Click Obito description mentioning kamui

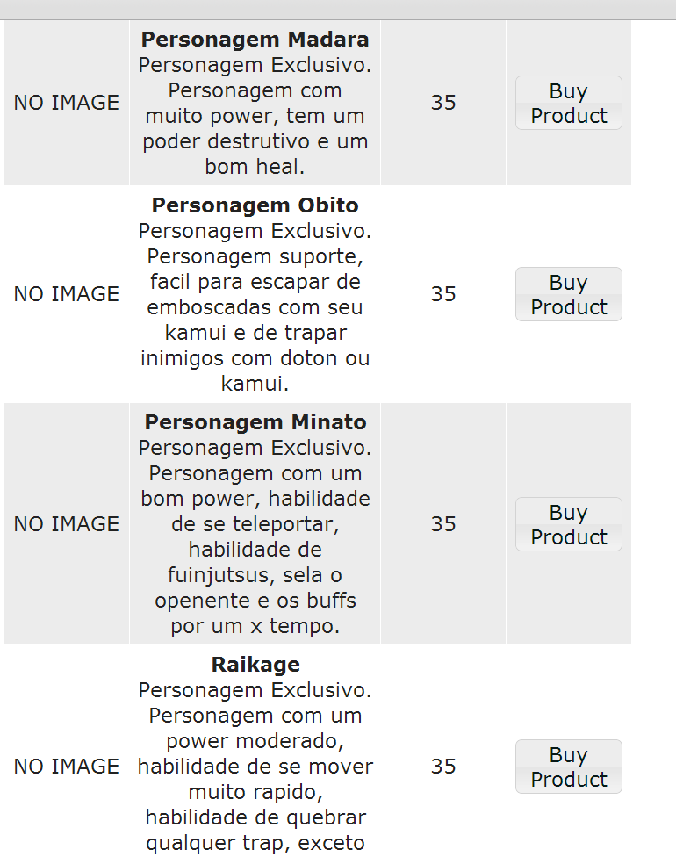pos(255,307)
